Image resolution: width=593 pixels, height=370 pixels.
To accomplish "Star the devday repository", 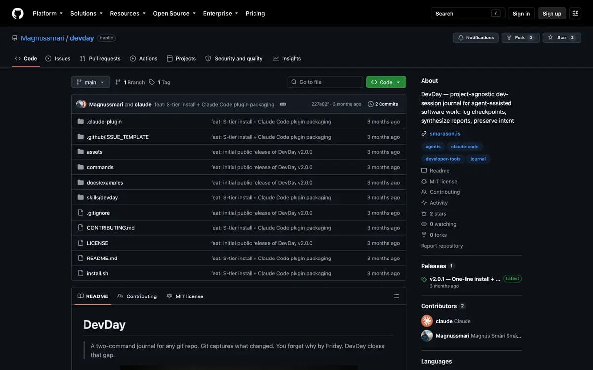I will pyautogui.click(x=562, y=37).
